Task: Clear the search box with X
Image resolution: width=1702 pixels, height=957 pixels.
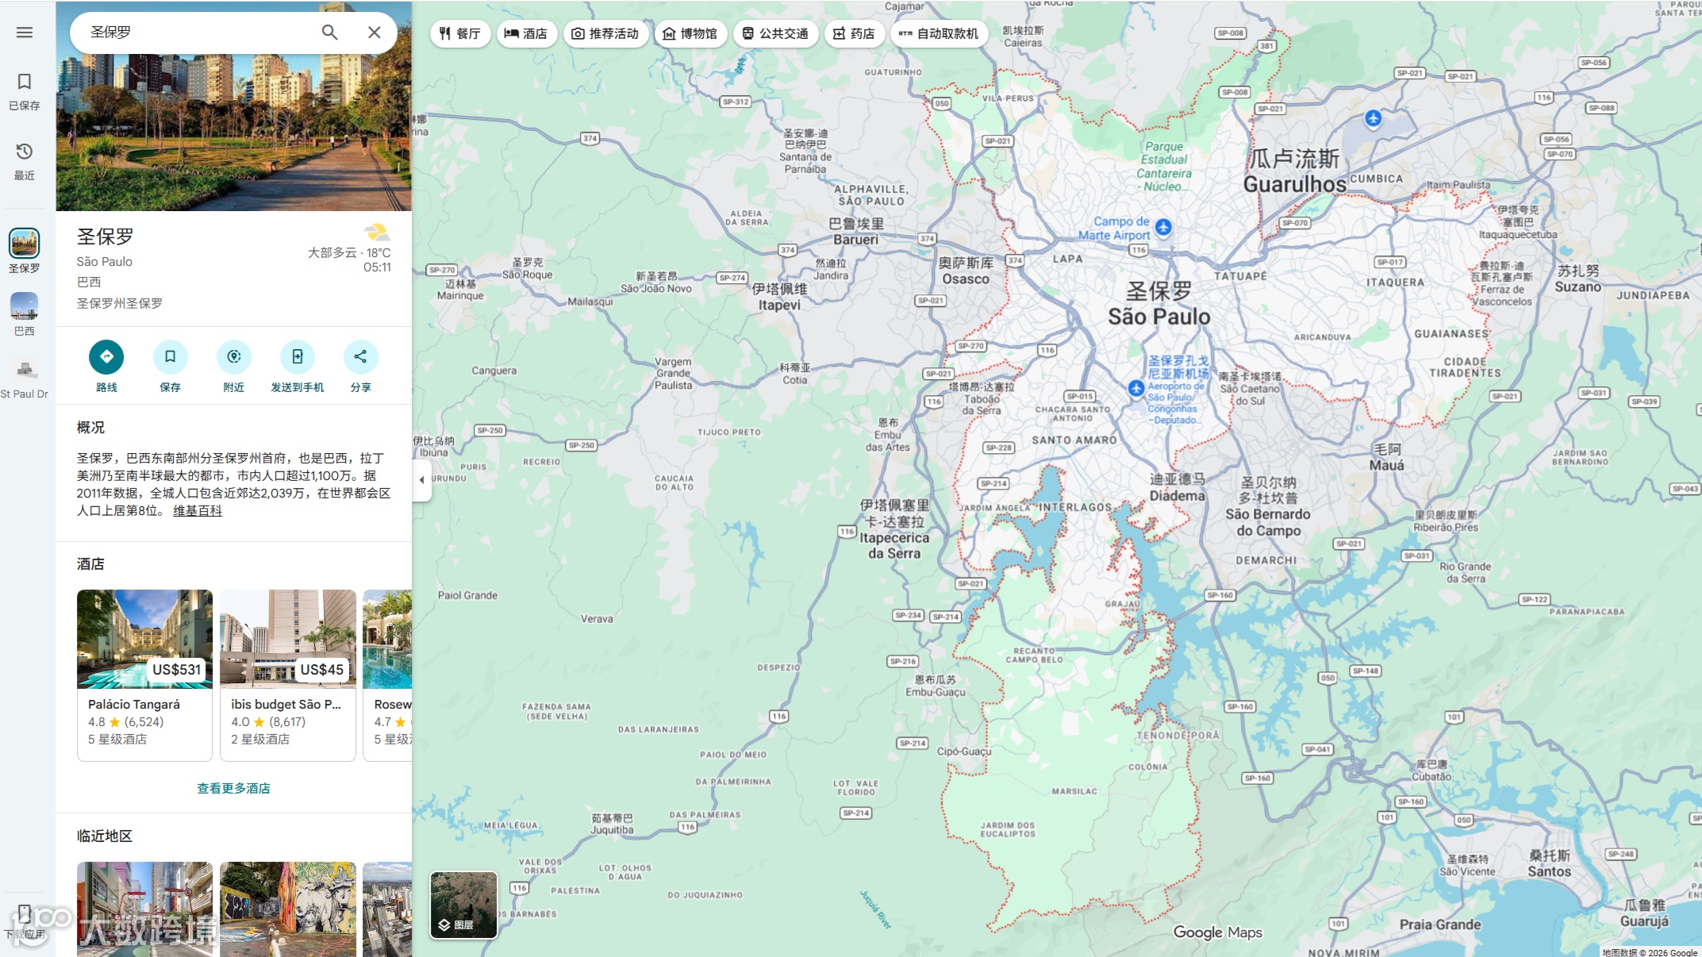Action: [375, 33]
